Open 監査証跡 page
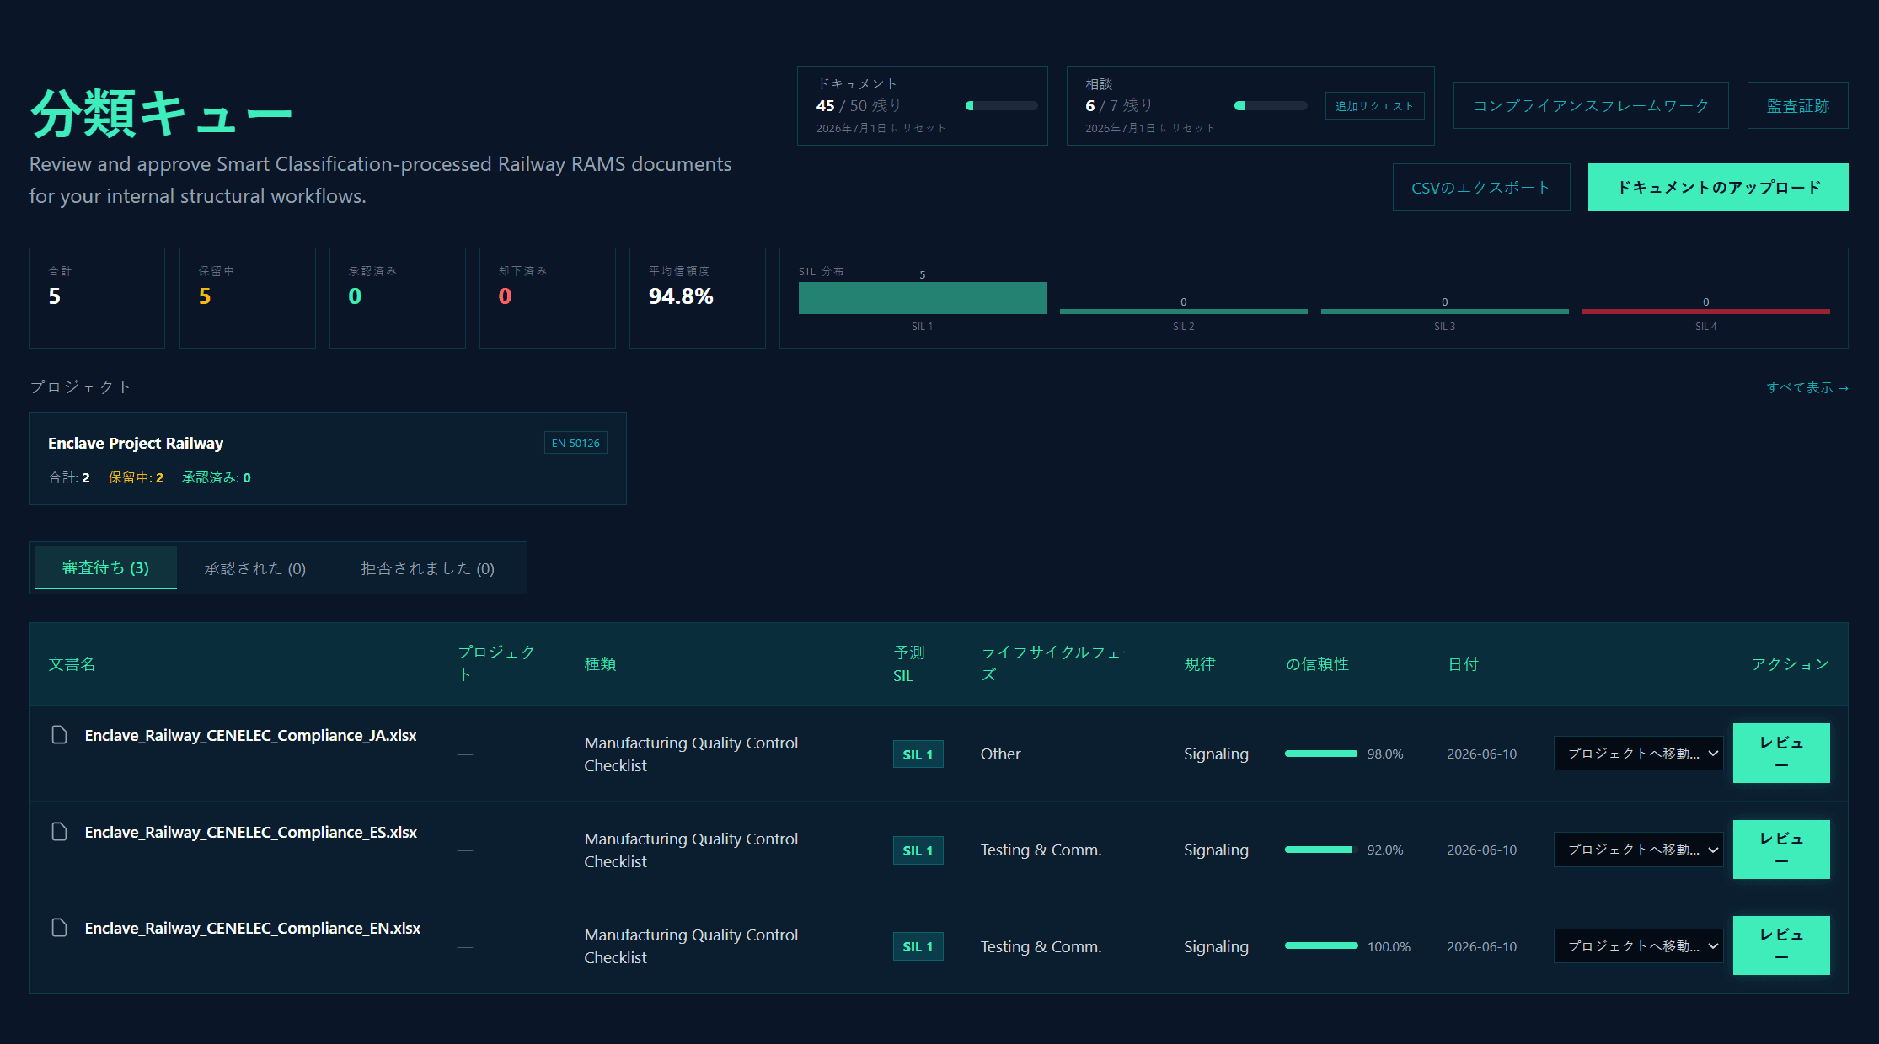The image size is (1879, 1044). click(x=1798, y=105)
